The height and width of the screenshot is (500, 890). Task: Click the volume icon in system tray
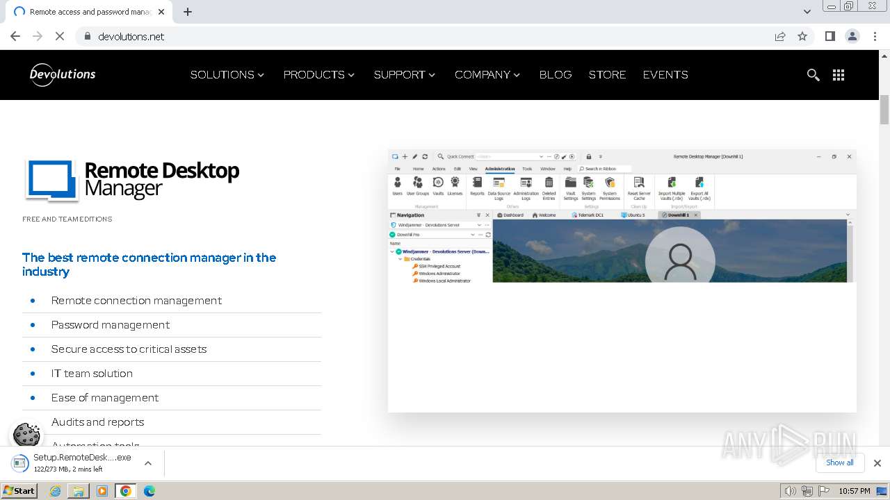point(791,491)
